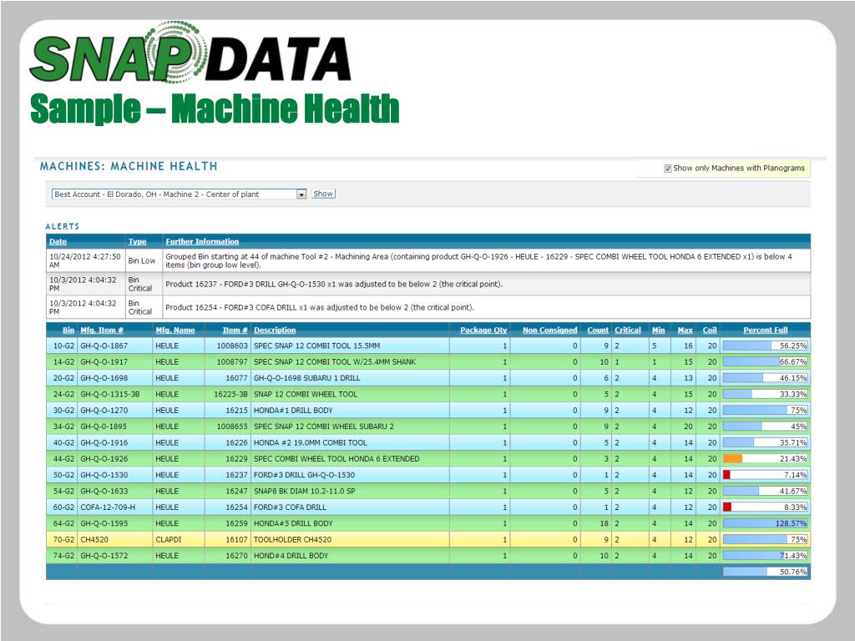Viewport: 855px width, 641px height.
Task: Click description TOOLHOLDER CH4520
Action: [292, 540]
